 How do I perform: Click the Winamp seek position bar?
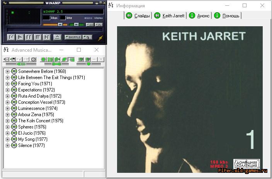pyautogui.click(x=55, y=30)
